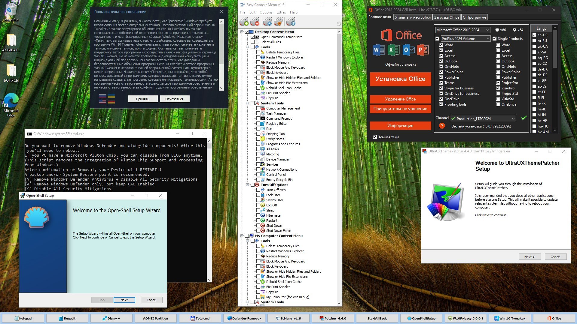The height and width of the screenshot is (324, 577).
Task: Click the green checkmark beside the Channel dropdown
Action: click(x=524, y=118)
